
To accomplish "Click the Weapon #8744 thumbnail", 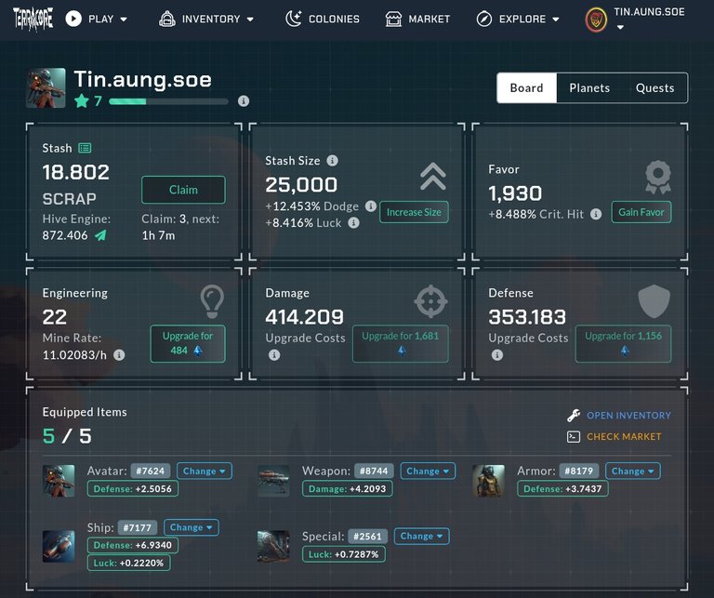I will [273, 481].
